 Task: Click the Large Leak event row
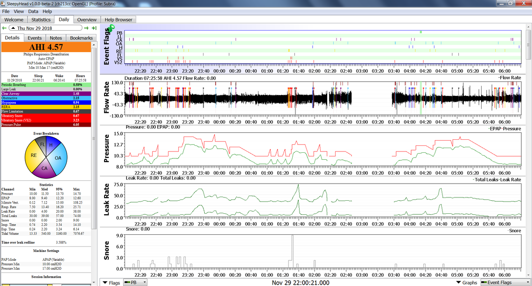point(46,89)
